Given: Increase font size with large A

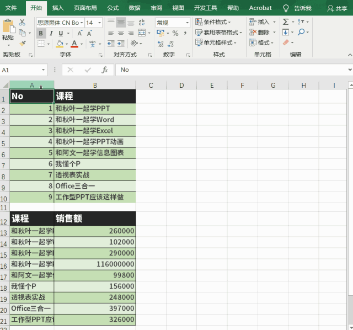Looking at the screenshot, I should tap(79, 33).
